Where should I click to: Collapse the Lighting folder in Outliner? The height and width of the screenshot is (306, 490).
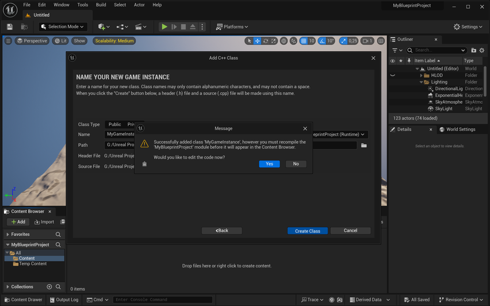pos(421,82)
